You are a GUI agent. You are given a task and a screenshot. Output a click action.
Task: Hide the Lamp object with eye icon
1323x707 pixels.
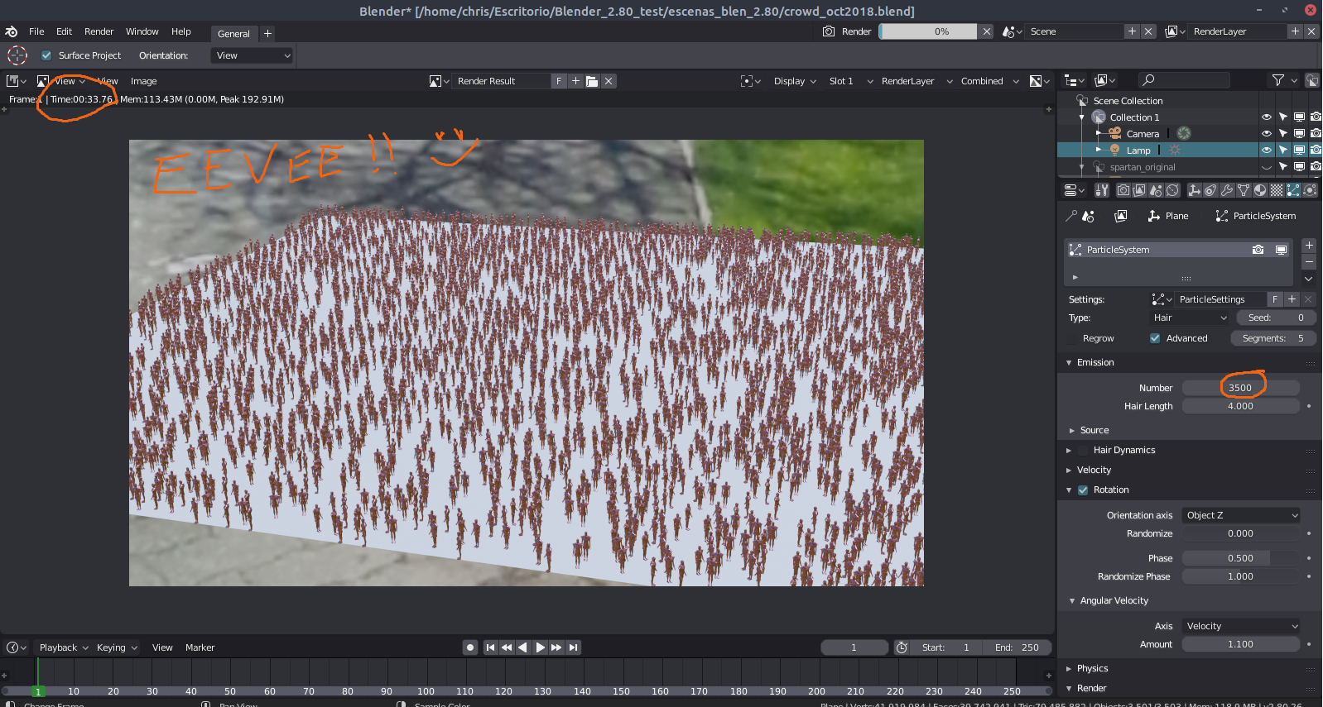(1266, 150)
